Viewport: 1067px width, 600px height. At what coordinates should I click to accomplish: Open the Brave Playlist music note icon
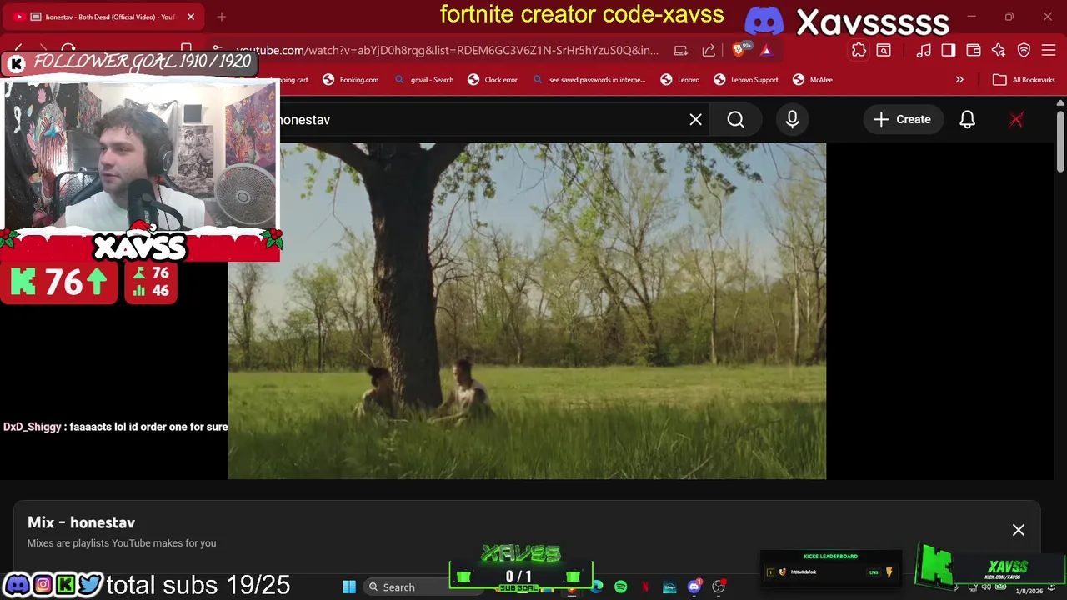(x=924, y=51)
